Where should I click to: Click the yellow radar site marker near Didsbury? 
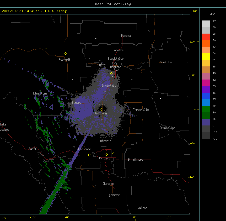tap(102, 109)
